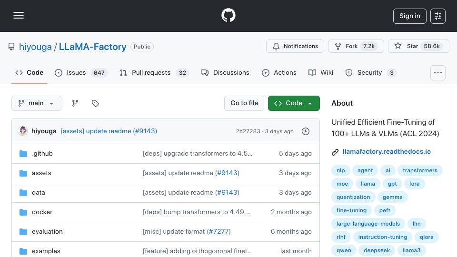Open the LLaMA-Factory repository link
Image resolution: width=457 pixels, height=257 pixels.
[93, 47]
